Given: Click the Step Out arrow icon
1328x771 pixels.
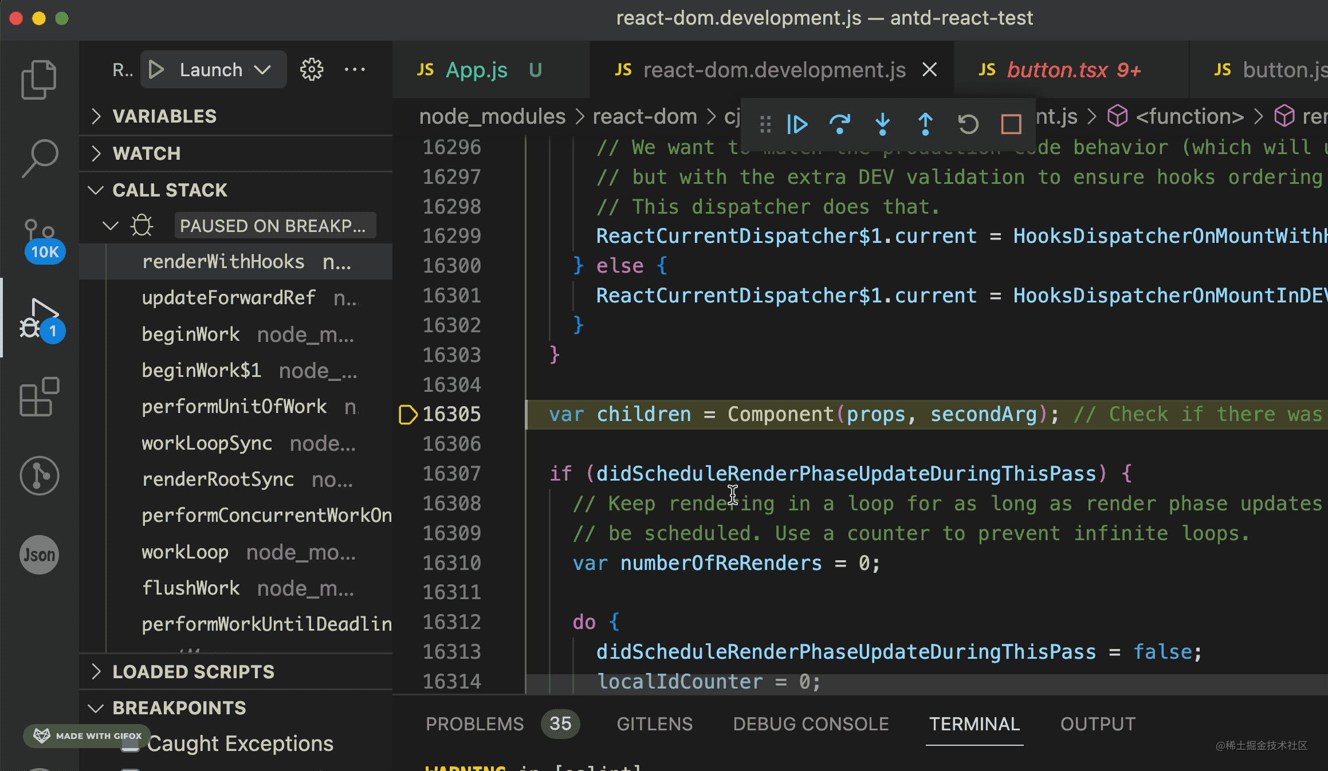Looking at the screenshot, I should (925, 124).
